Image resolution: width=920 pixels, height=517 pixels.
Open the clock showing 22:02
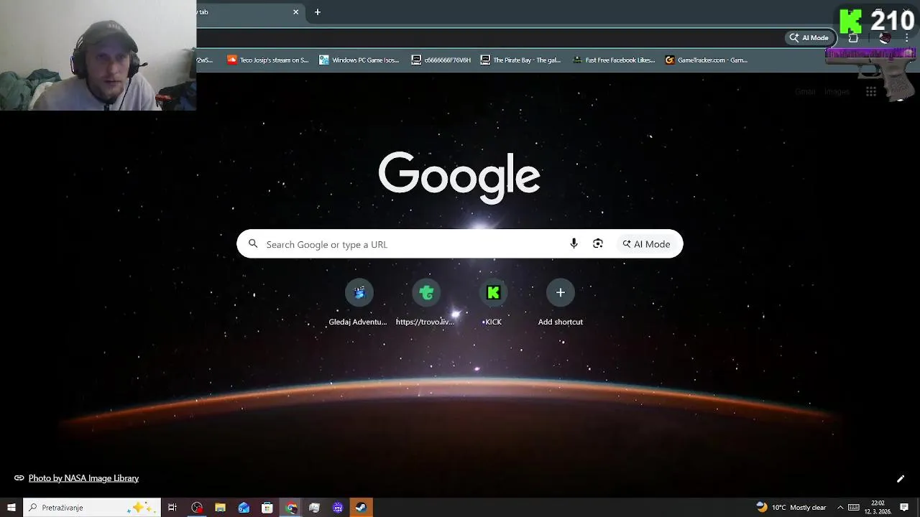click(878, 508)
